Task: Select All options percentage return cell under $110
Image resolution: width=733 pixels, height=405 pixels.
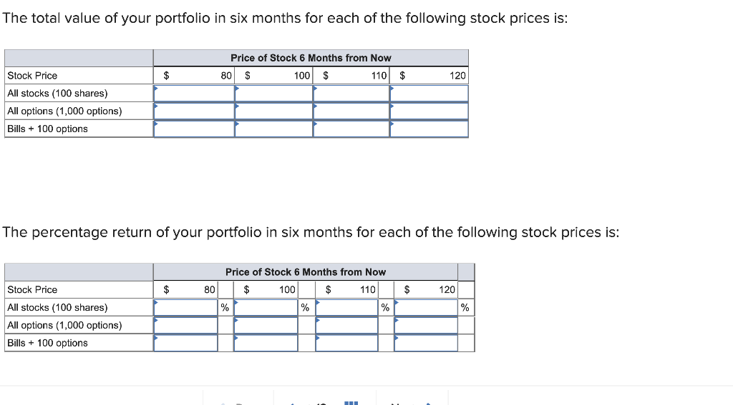Action: click(x=346, y=325)
